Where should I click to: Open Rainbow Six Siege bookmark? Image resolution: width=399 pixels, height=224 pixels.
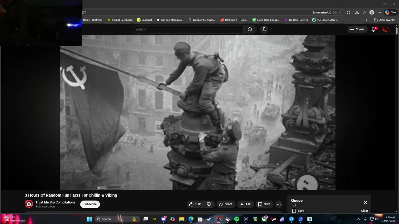[x=202, y=20]
